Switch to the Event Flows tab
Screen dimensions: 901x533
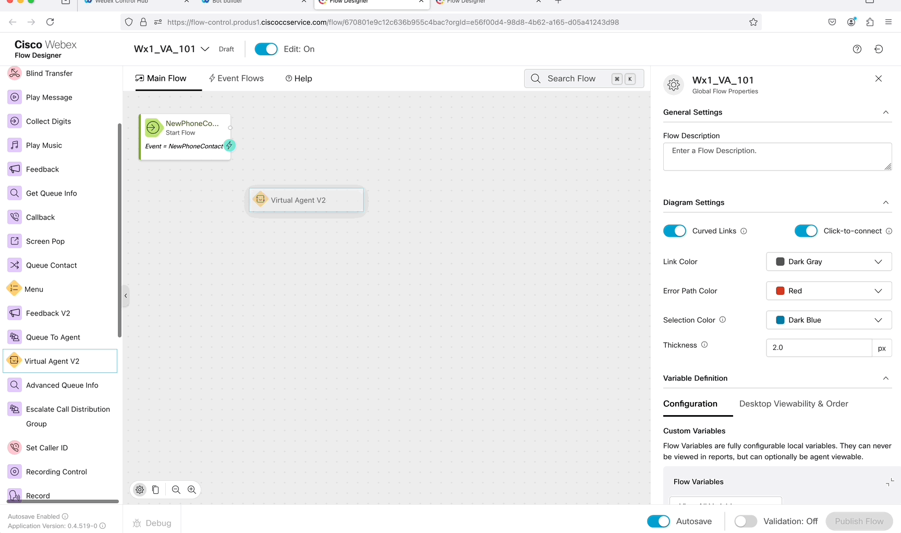(x=236, y=78)
